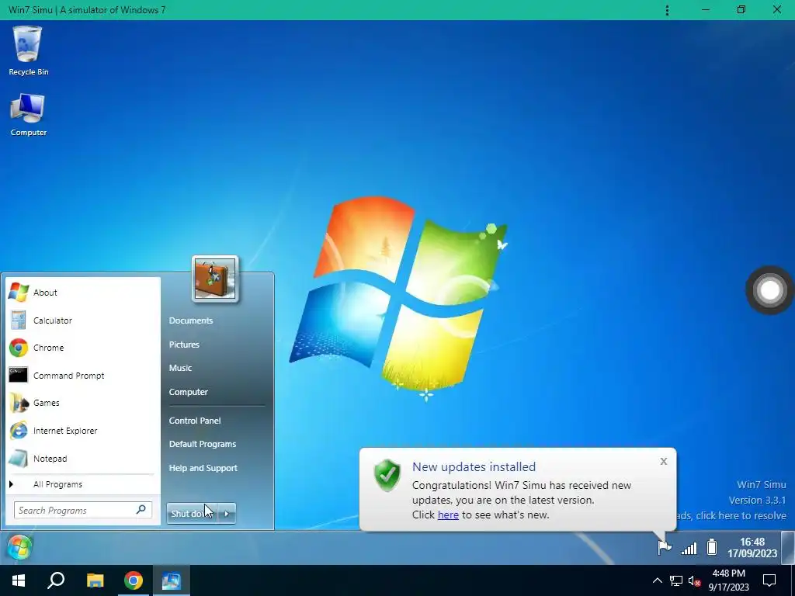The width and height of the screenshot is (795, 596).
Task: Click the Win7 Simu app taskbar icon
Action: tap(172, 580)
